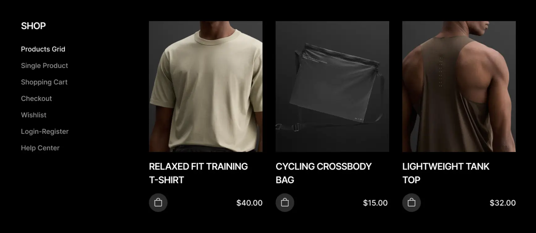Go to Single Product page
Screen dimensions: 536x233
tap(45, 66)
